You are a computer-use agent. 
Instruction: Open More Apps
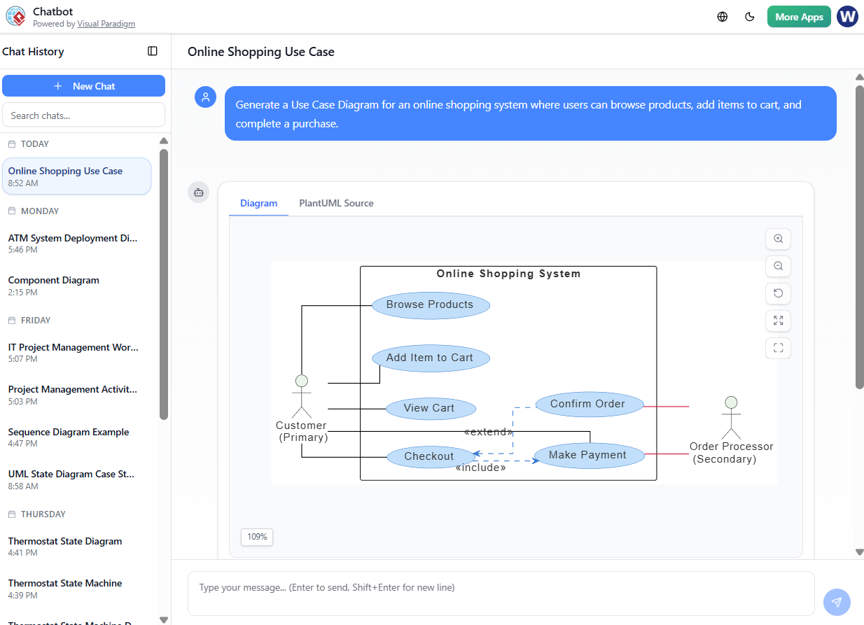pyautogui.click(x=799, y=16)
